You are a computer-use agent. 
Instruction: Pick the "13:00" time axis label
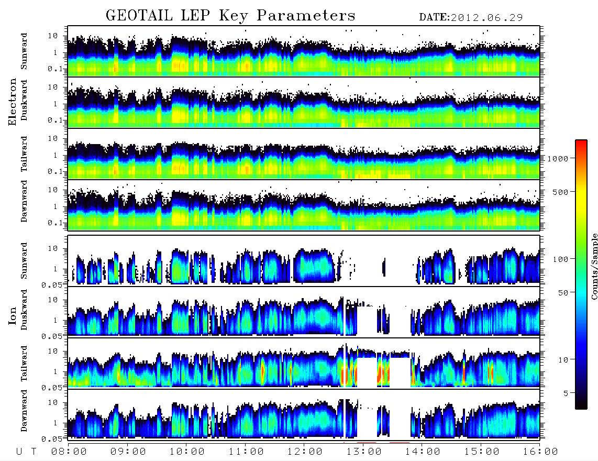tap(364, 452)
